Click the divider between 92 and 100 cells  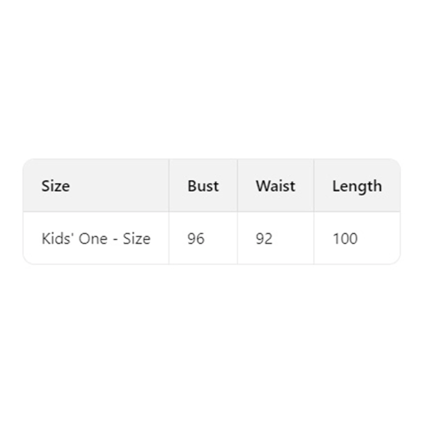(314, 238)
